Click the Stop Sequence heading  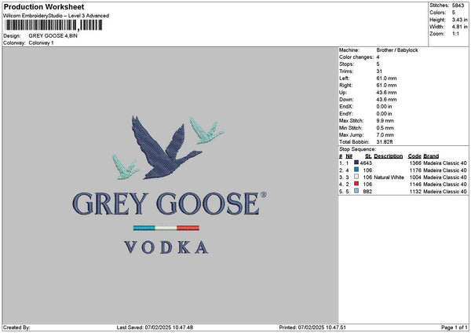(x=357, y=149)
